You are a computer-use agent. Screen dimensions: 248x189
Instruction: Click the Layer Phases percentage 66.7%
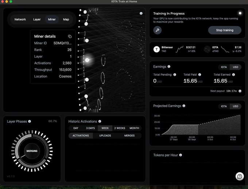coord(53,121)
